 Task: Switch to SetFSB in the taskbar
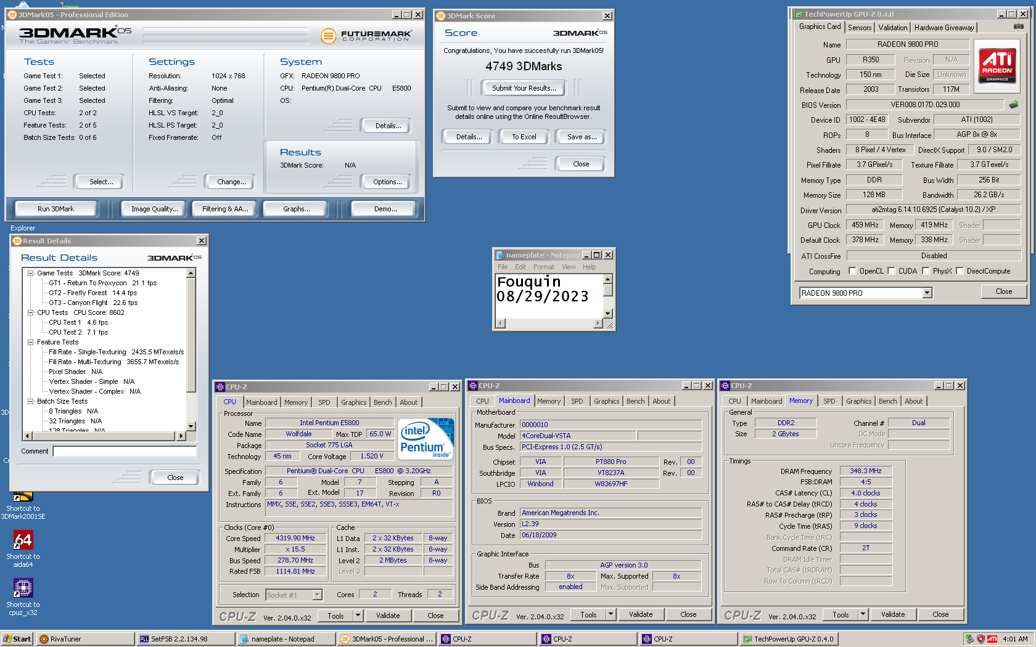point(186,639)
